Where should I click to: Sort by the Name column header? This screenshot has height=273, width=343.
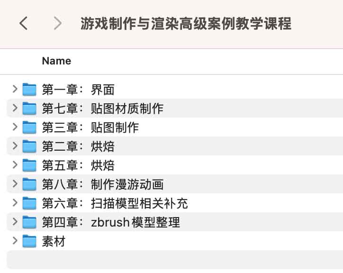click(x=56, y=61)
